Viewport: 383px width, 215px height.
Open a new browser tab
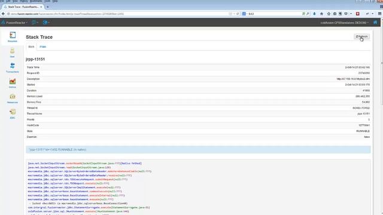tap(48, 7)
